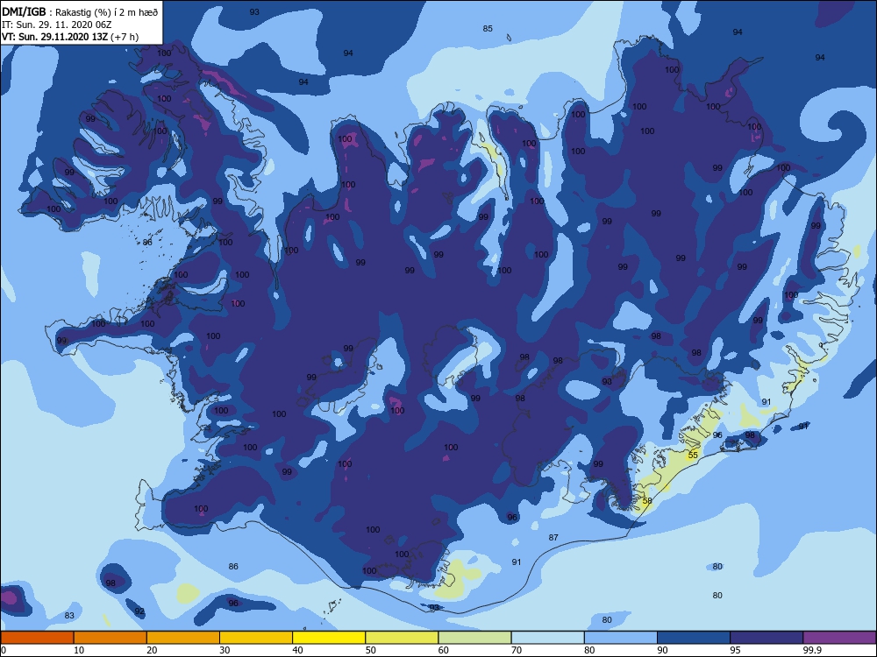The width and height of the screenshot is (877, 657).
Task: Click the legend tick label 0
Action: pyautogui.click(x=4, y=650)
